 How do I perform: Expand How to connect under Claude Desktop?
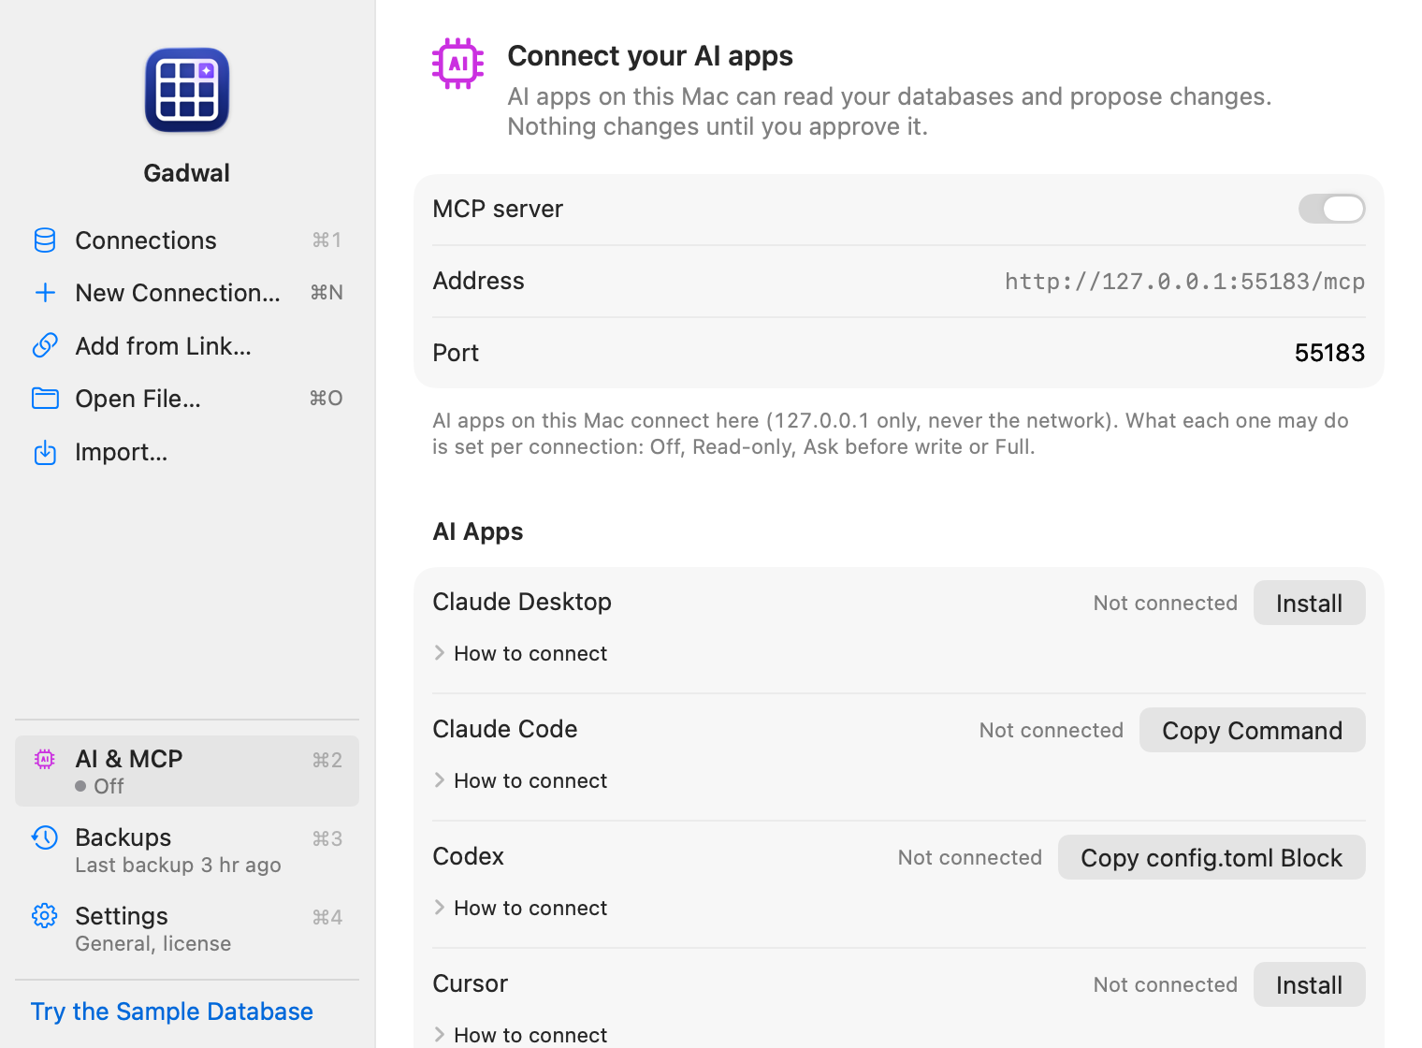(x=521, y=653)
